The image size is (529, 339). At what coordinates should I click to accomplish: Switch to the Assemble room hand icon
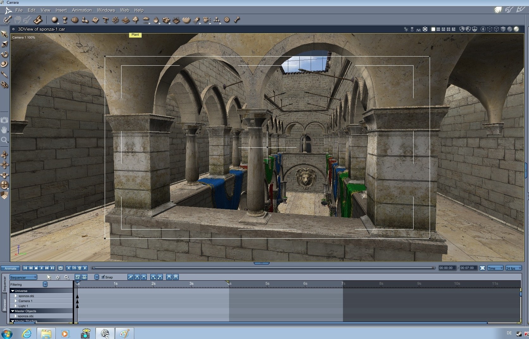(x=498, y=9)
